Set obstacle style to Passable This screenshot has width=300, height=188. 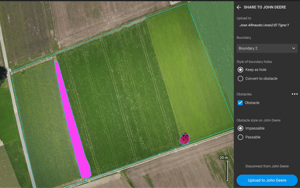pos(240,137)
